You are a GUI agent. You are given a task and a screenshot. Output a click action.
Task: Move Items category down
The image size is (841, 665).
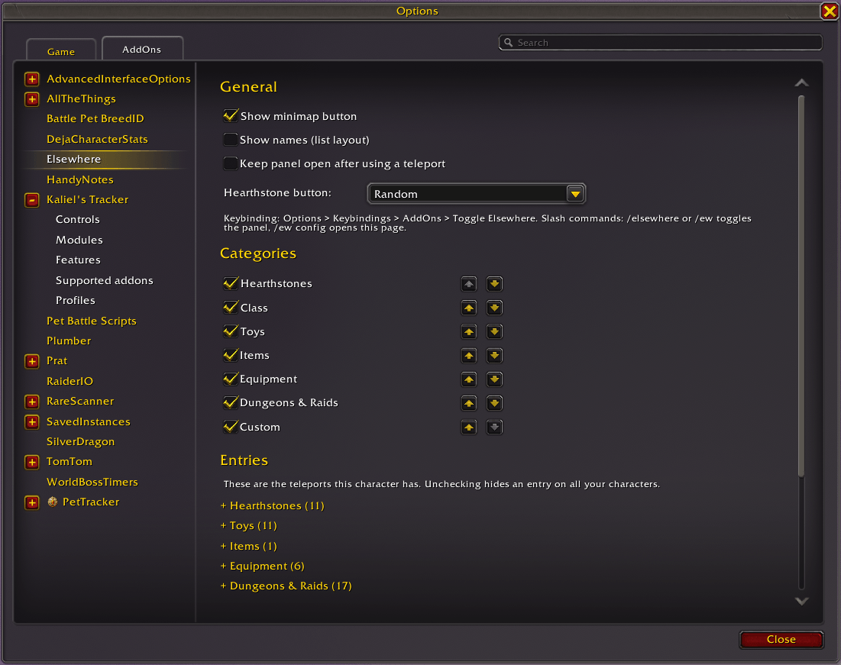click(494, 356)
